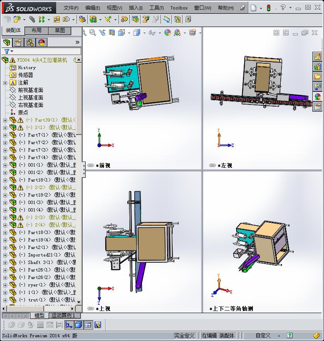Open the 插入(I) menu
Viewport: 324px width, 341px height.
(136, 8)
